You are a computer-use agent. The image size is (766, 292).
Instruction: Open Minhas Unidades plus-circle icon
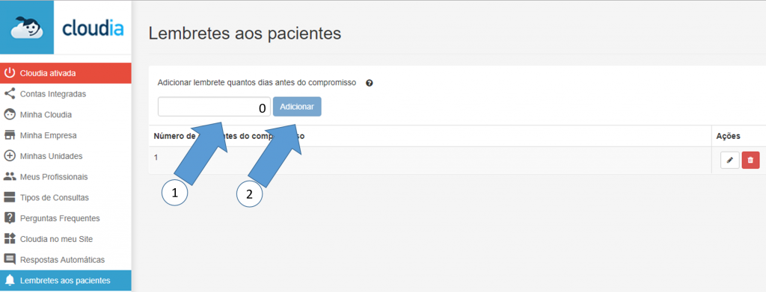[9, 156]
